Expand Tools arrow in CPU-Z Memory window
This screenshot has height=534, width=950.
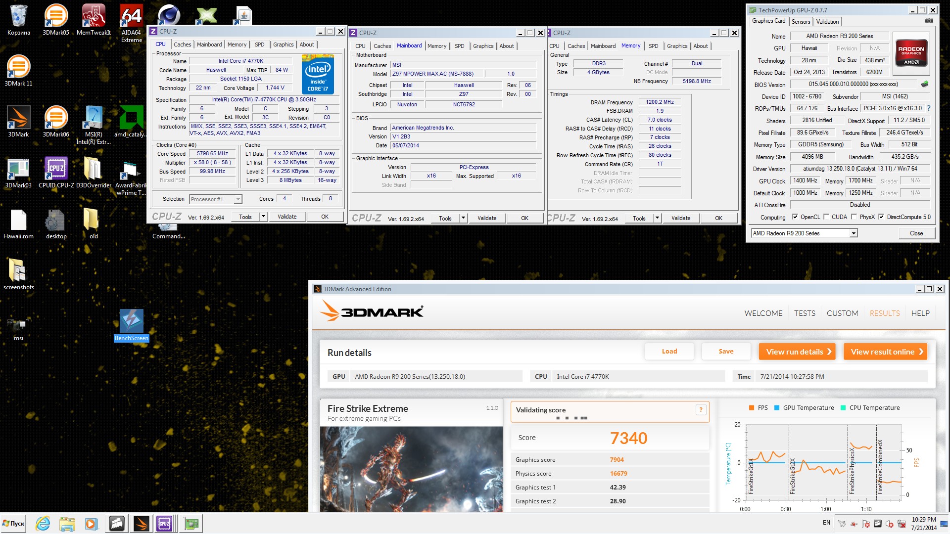[x=657, y=218]
